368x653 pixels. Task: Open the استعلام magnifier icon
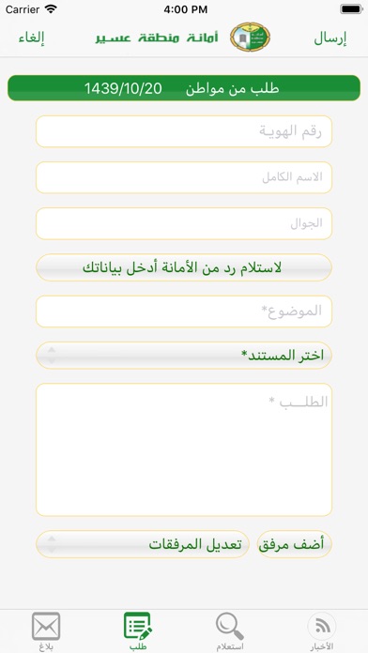230,626
